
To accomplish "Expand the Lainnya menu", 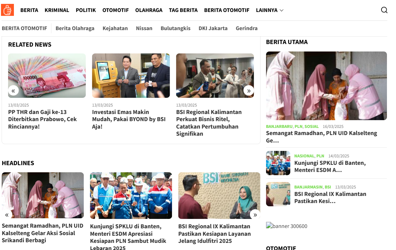I will (270, 10).
